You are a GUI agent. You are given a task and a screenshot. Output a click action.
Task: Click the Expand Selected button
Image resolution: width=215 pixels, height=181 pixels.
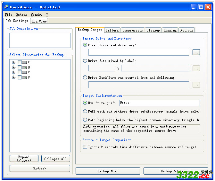click(24, 158)
